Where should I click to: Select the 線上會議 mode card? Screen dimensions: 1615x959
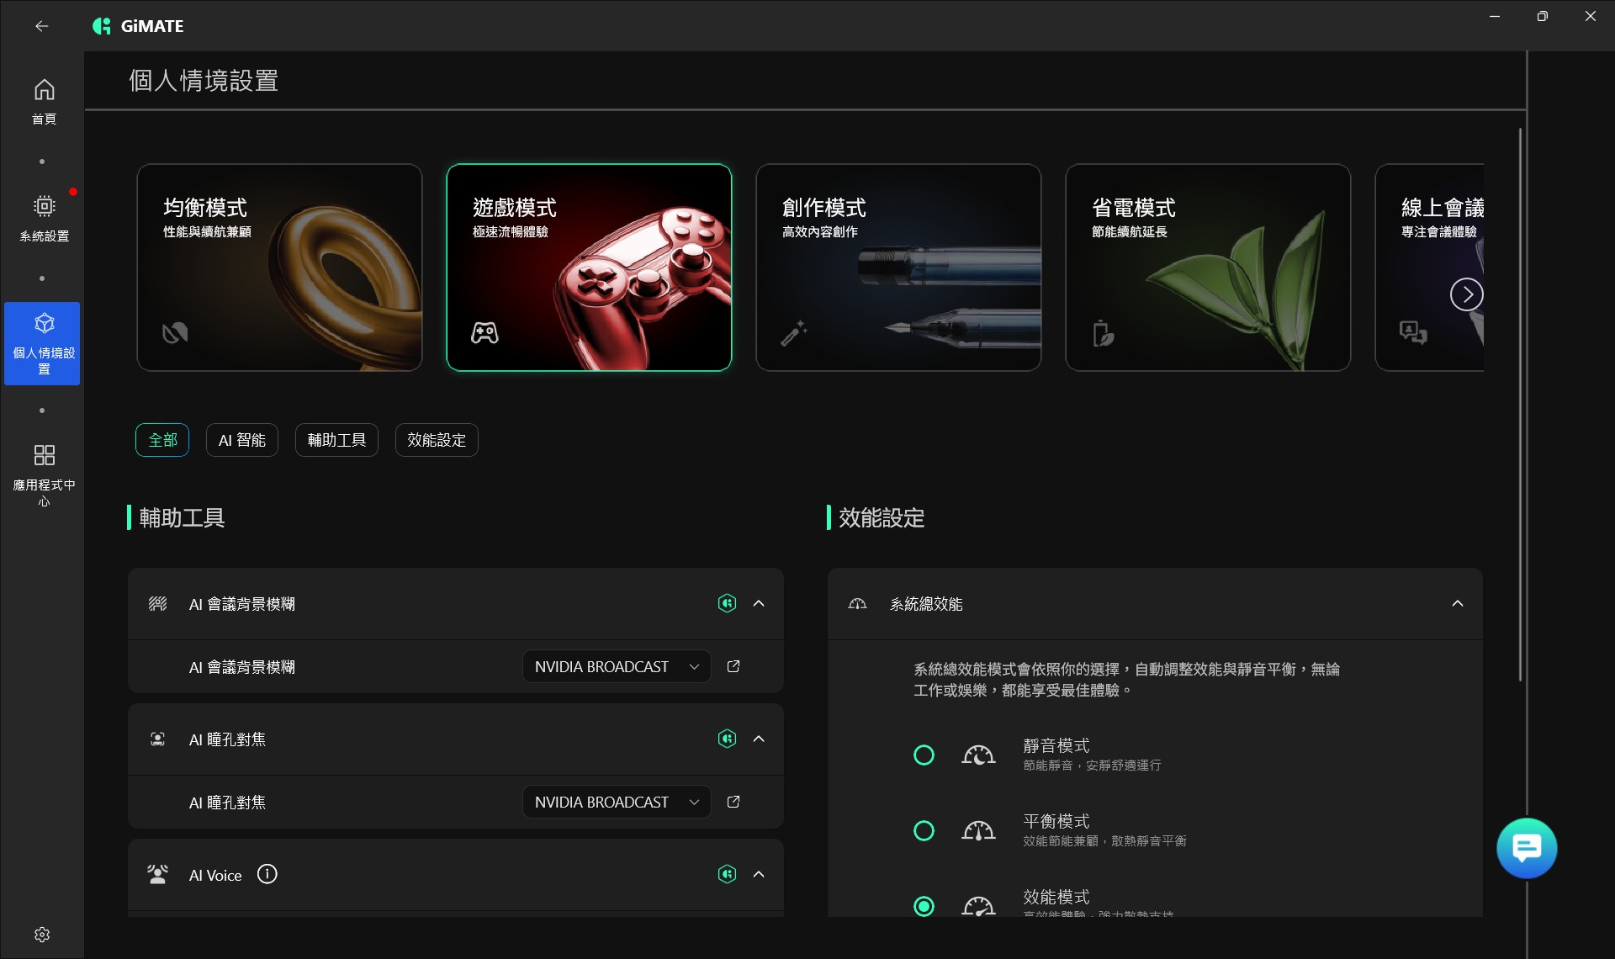[x=1429, y=268]
